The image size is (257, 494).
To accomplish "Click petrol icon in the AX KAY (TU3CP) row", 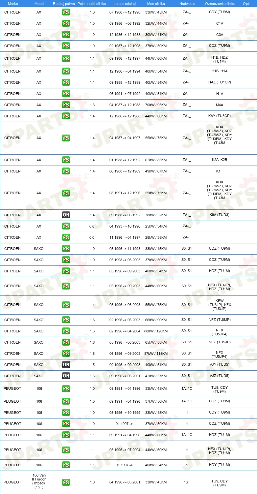I will [x=66, y=116].
